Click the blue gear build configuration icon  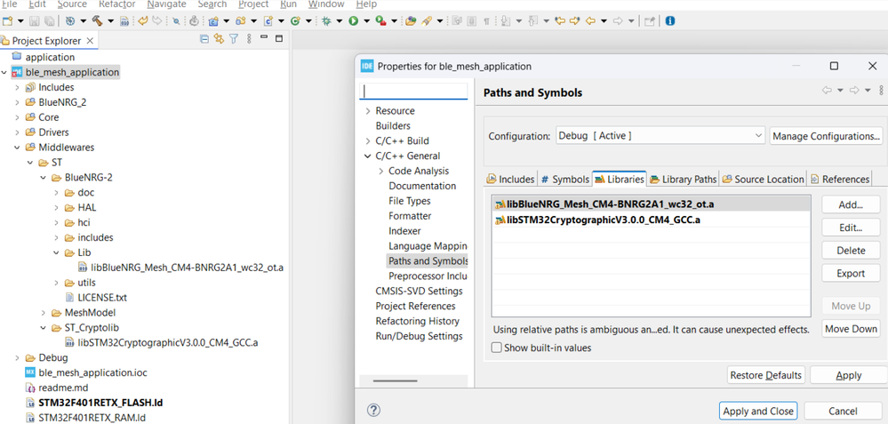pos(70,21)
